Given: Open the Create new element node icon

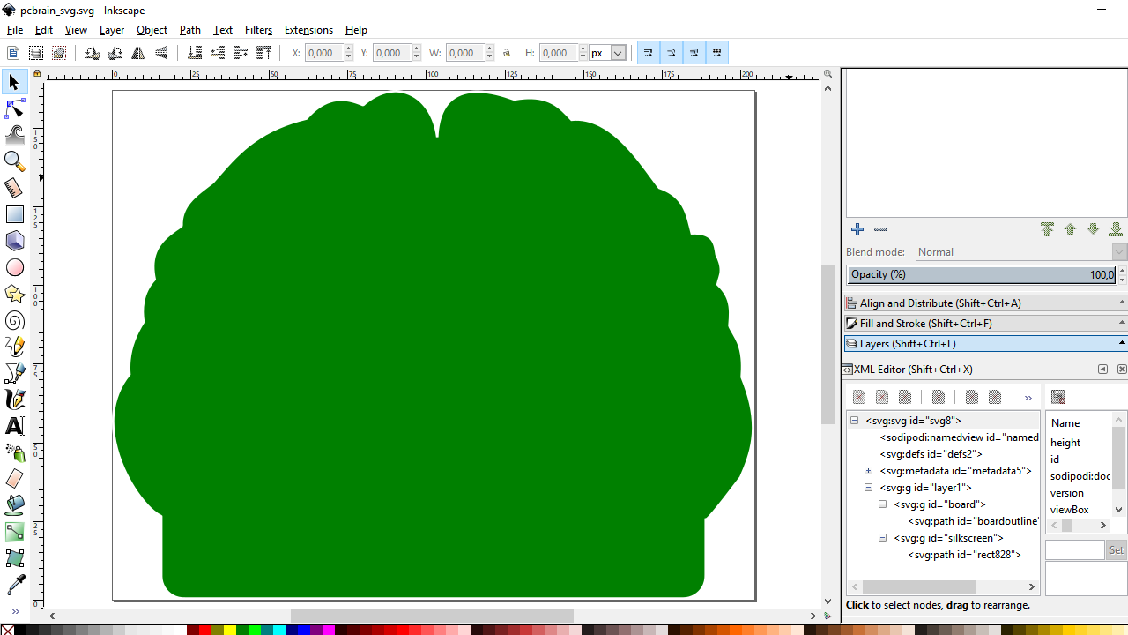Looking at the screenshot, I should [x=858, y=396].
